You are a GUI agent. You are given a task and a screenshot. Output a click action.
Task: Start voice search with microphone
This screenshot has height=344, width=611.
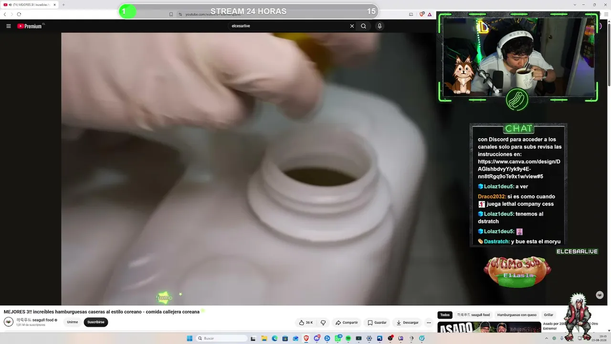click(379, 26)
